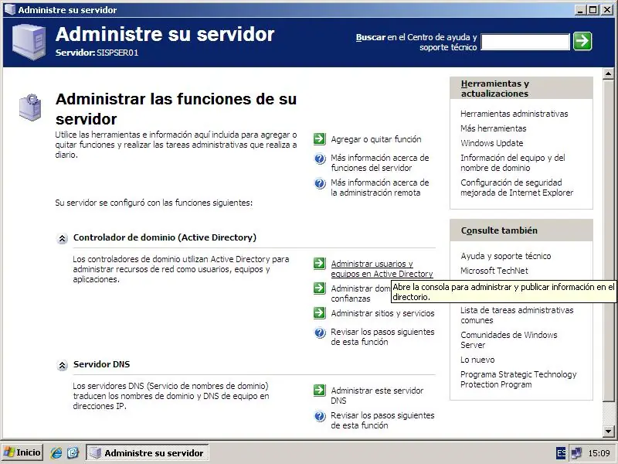Click the green search go arrow button
The height and width of the screenshot is (464, 618).
[582, 41]
